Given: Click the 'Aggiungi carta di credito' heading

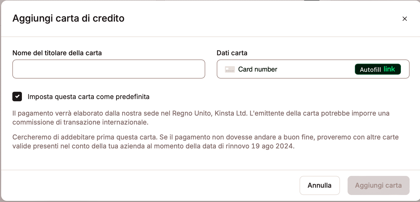Looking at the screenshot, I should (x=69, y=19).
